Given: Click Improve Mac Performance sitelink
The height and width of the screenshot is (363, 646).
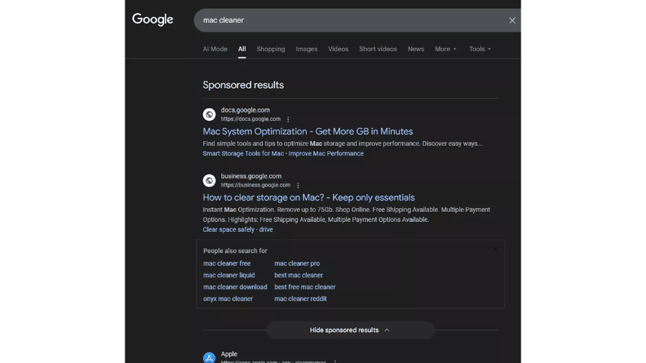Looking at the screenshot, I should click(326, 154).
